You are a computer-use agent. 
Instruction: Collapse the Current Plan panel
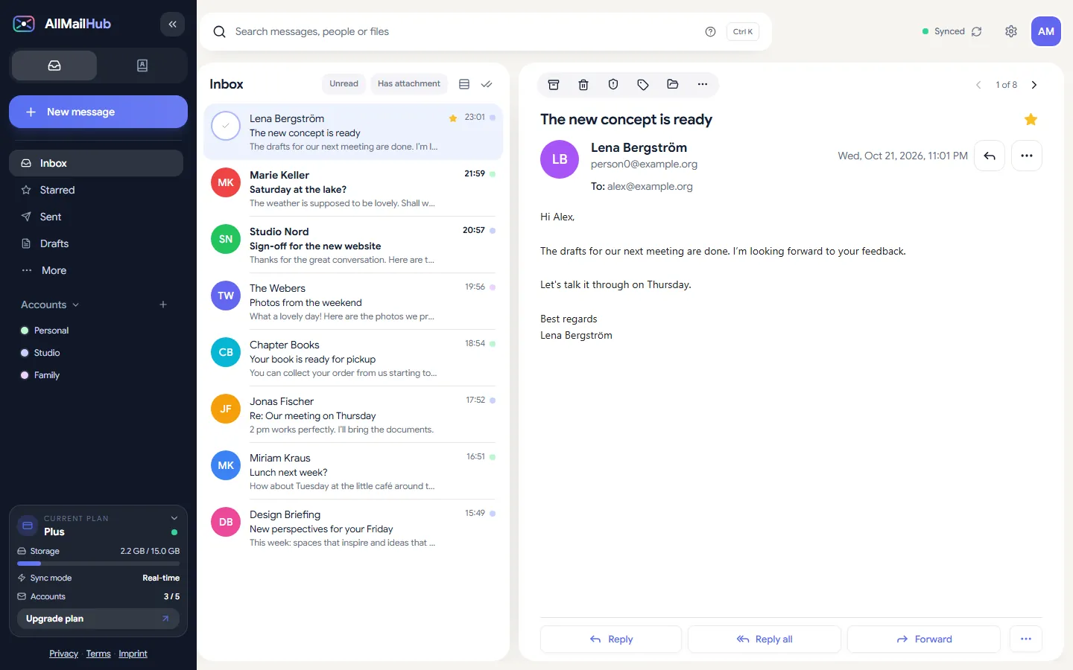tap(174, 518)
